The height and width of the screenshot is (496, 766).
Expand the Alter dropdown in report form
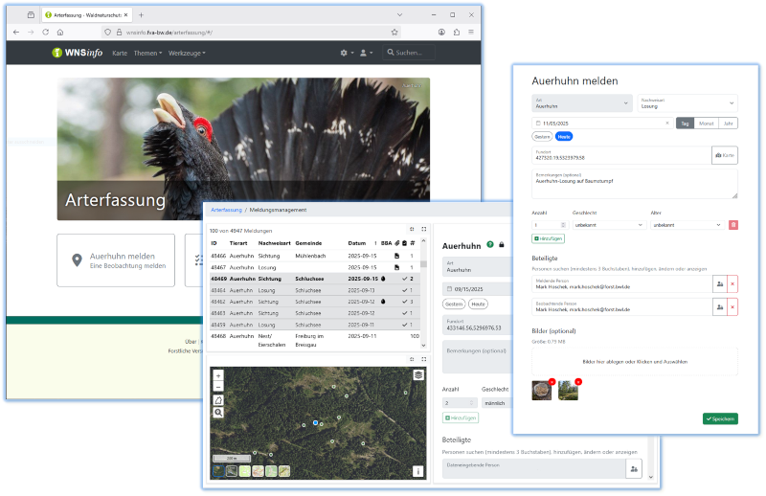[x=687, y=224]
